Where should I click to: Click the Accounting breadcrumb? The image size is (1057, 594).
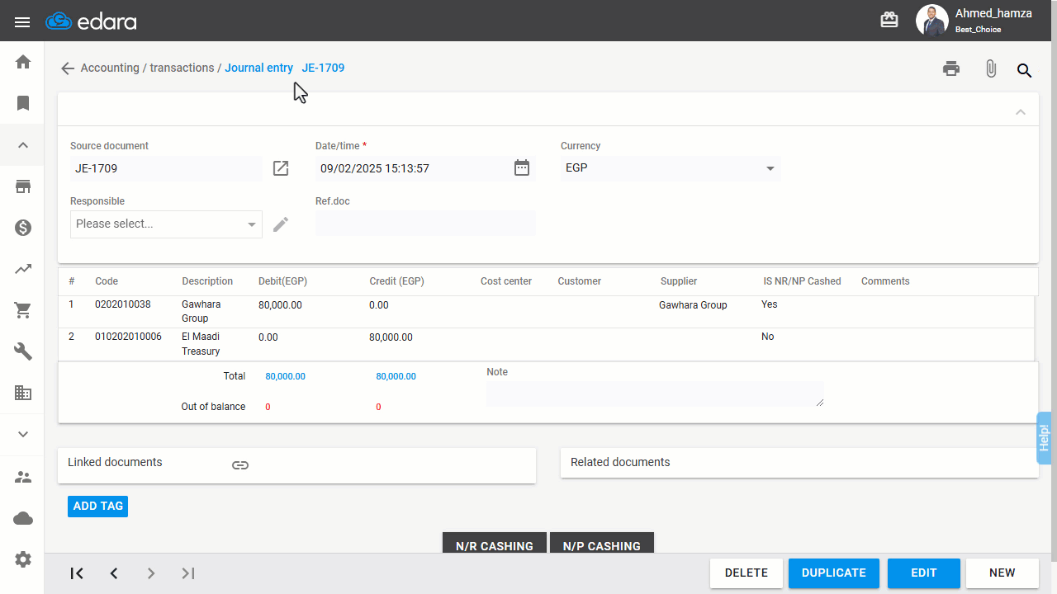point(110,68)
